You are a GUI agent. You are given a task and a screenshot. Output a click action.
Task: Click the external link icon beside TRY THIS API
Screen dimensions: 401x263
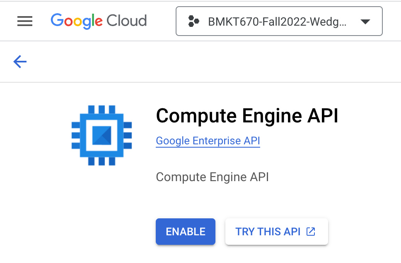point(310,232)
